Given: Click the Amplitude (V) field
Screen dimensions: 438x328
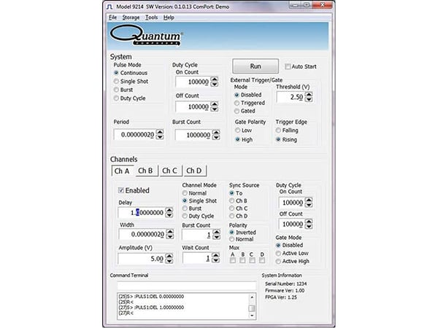Looking at the screenshot, I should coord(141,259).
